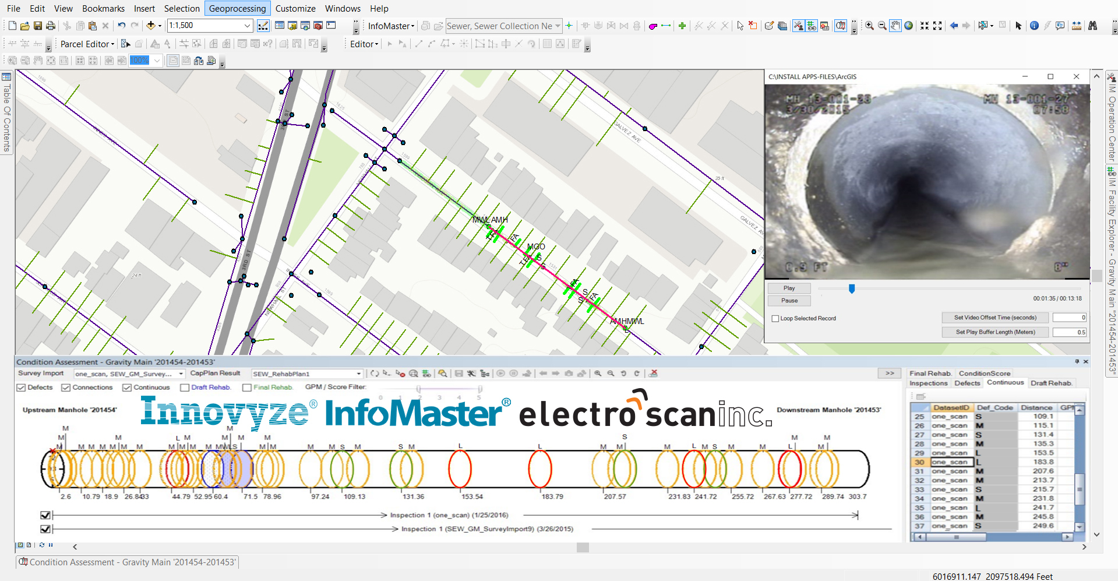Click Set Video Offset Time button
1118x581 pixels.
tap(995, 318)
